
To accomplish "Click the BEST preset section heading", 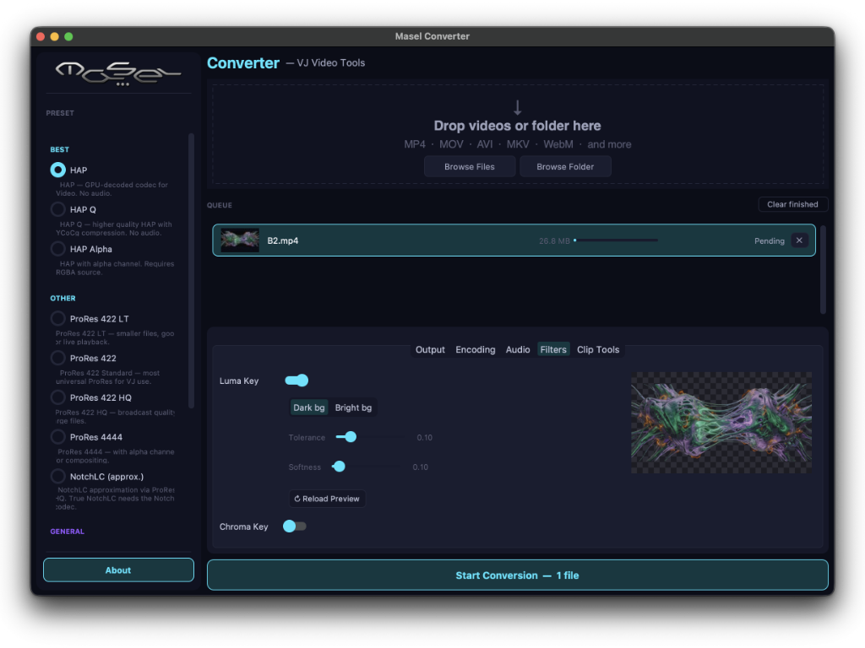I will [60, 149].
